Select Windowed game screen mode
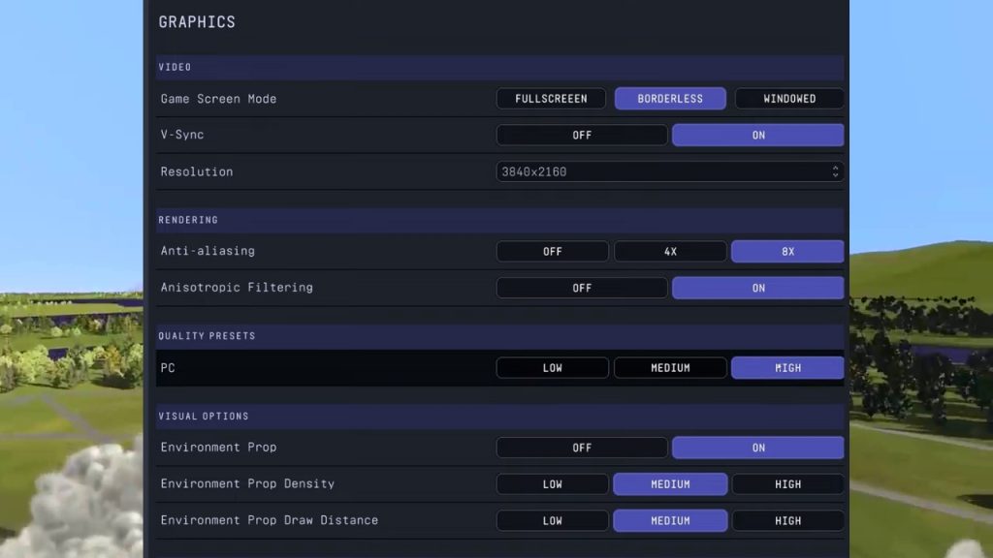 (789, 99)
